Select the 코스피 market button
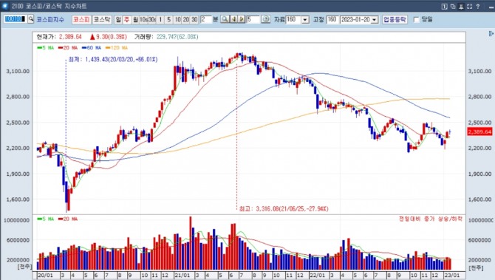The image size is (495, 280). click(x=81, y=19)
